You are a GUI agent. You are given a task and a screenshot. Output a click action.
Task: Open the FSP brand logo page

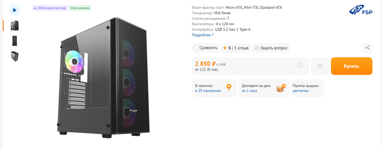[x=361, y=11]
